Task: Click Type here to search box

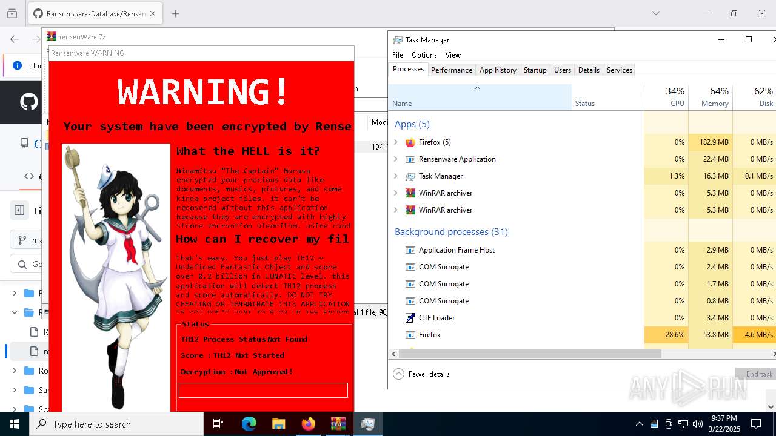Action: pos(116,424)
